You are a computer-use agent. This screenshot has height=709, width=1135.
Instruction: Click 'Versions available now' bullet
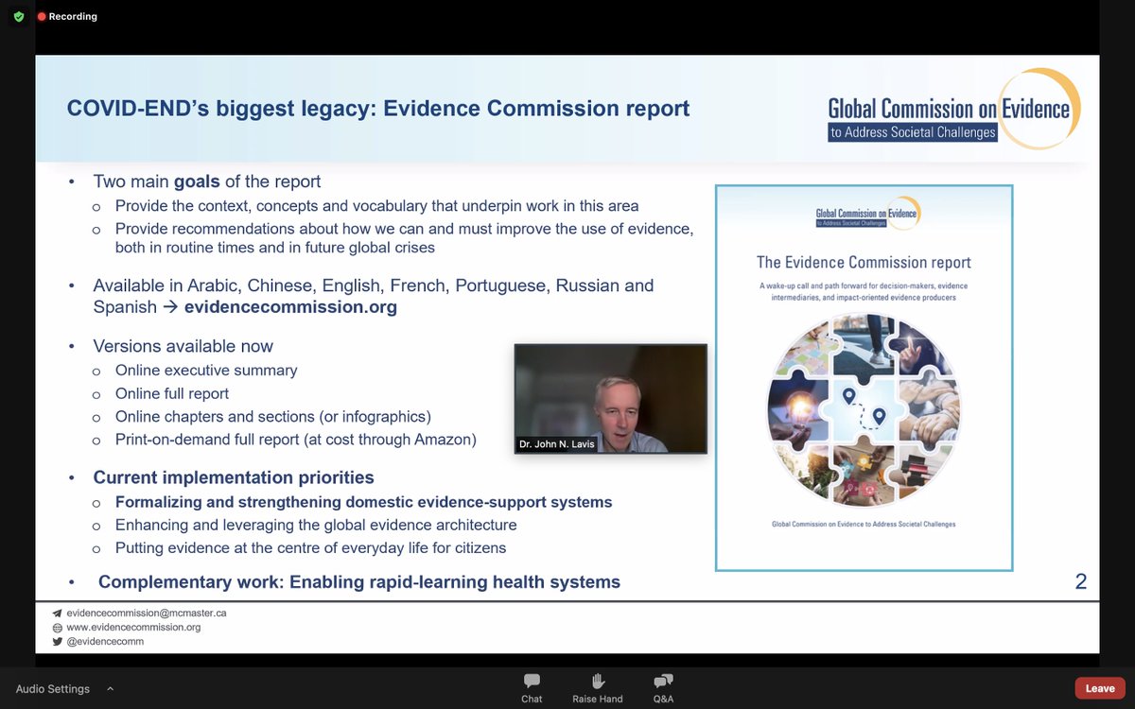click(183, 346)
